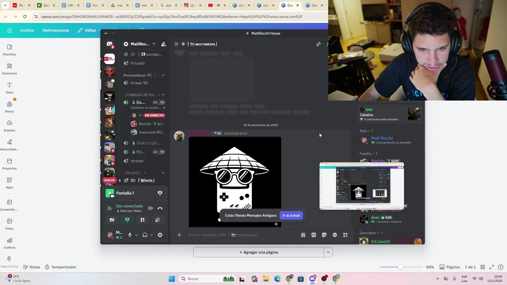Open activities icon in voice panel
507x285 pixels.
point(143,220)
